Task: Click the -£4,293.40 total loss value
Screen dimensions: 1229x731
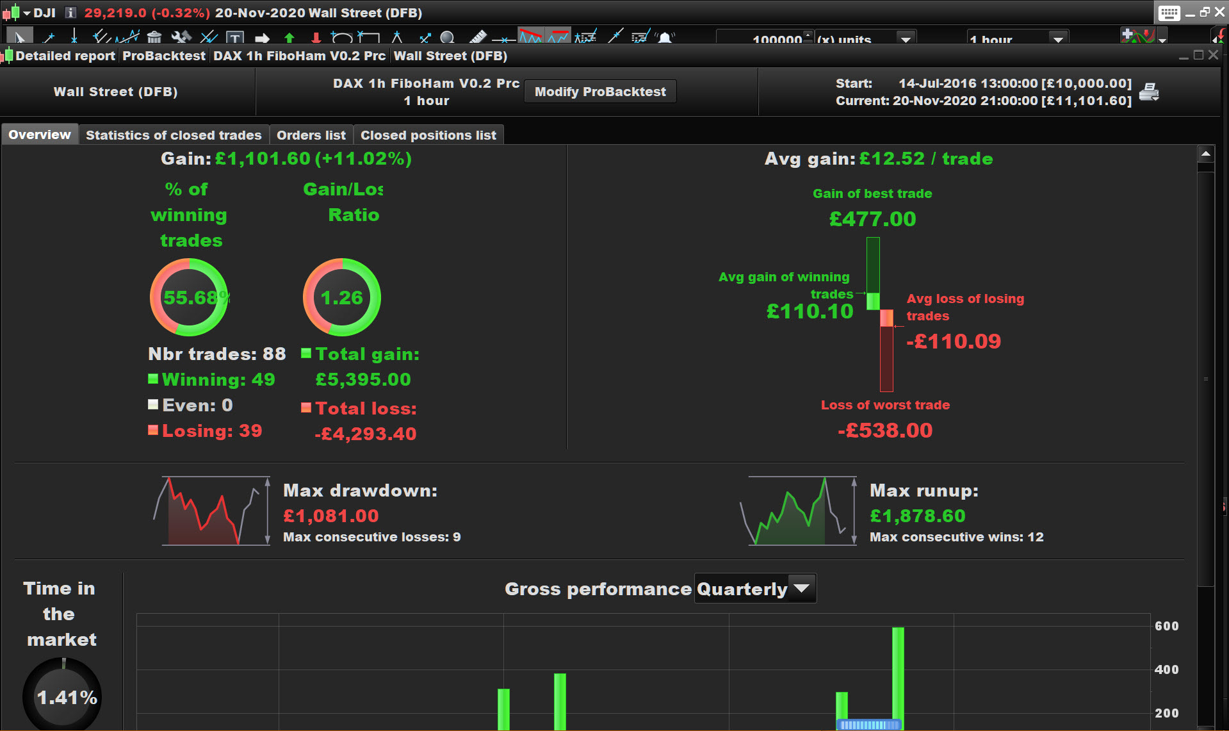Action: coord(366,434)
